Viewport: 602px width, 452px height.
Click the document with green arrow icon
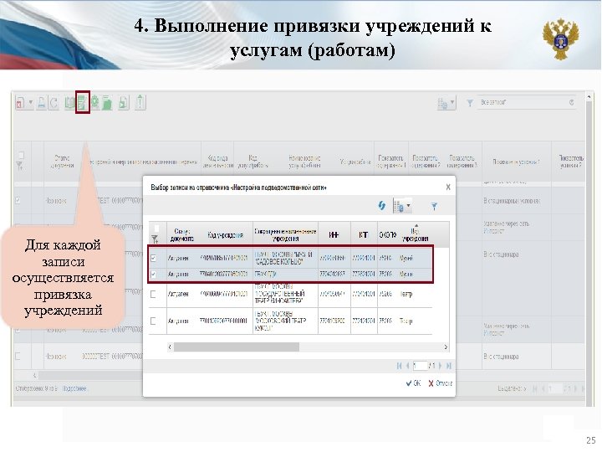[x=124, y=103]
